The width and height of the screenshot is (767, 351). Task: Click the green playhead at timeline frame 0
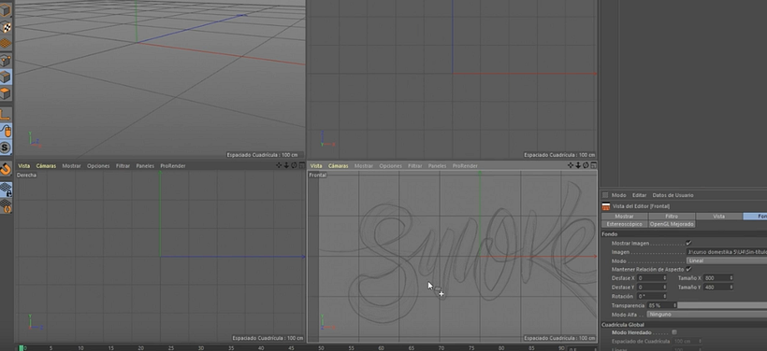pos(21,348)
